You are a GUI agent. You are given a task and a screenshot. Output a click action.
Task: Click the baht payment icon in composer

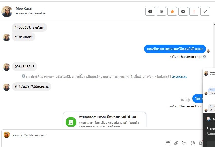200,143
